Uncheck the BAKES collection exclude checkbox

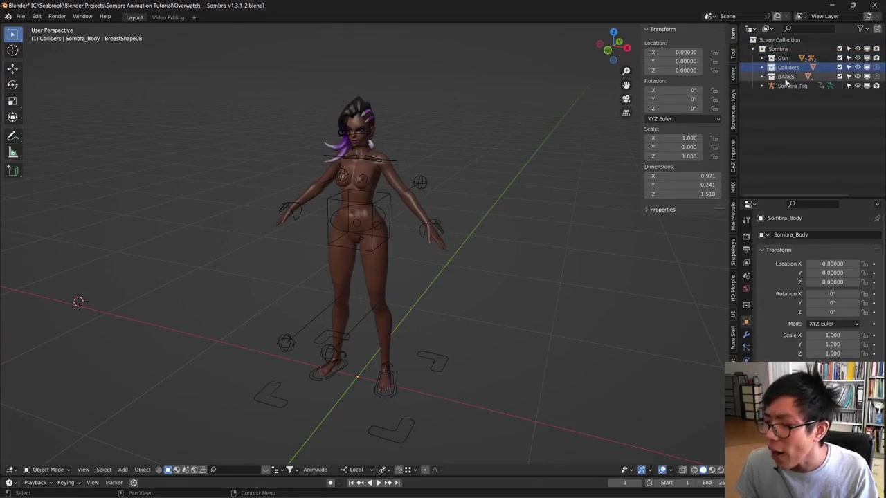point(840,77)
